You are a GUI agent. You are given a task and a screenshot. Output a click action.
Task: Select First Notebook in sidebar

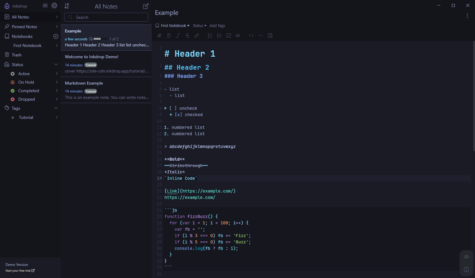coord(30,45)
